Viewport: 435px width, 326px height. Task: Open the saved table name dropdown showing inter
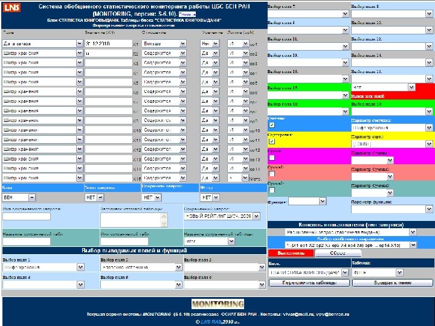[x=210, y=241]
